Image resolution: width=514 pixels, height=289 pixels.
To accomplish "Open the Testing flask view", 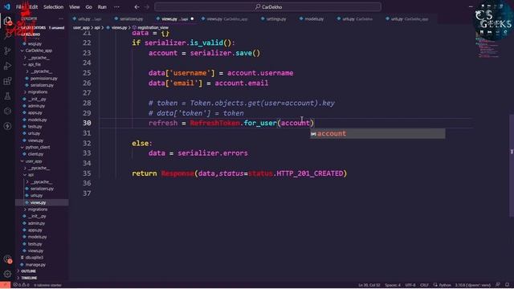I will 7,96.
